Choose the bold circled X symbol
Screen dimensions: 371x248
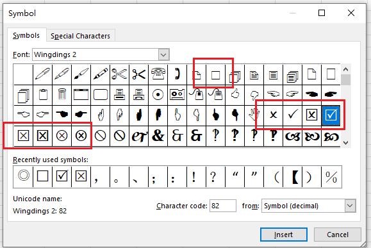pos(81,136)
